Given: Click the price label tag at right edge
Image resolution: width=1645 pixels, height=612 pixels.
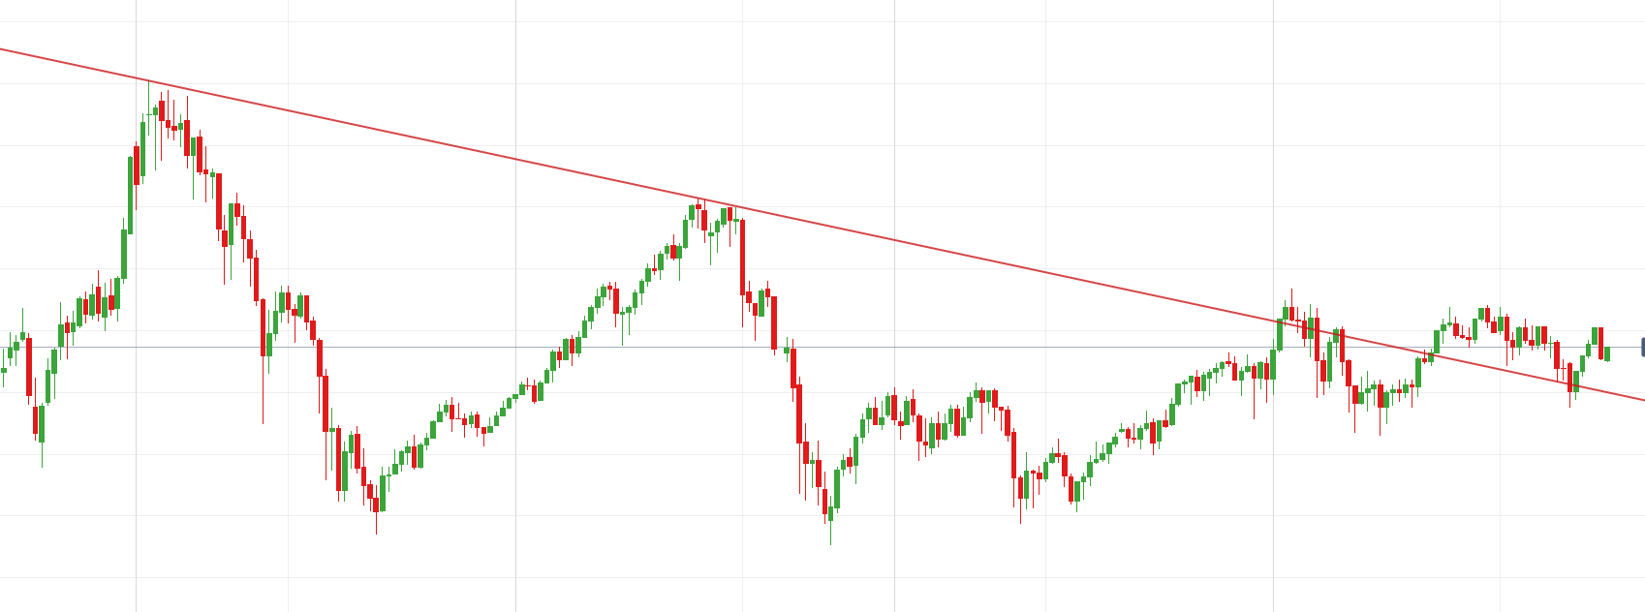Looking at the screenshot, I should tap(1642, 347).
